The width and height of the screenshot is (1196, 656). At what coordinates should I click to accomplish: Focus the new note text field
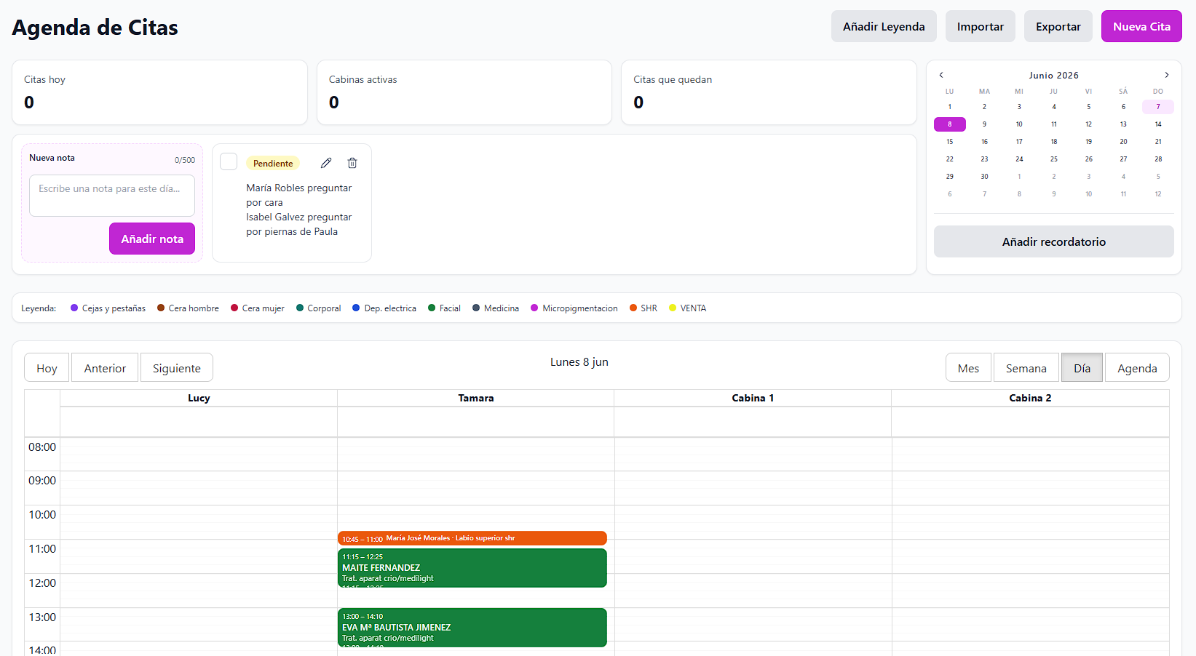coord(112,195)
